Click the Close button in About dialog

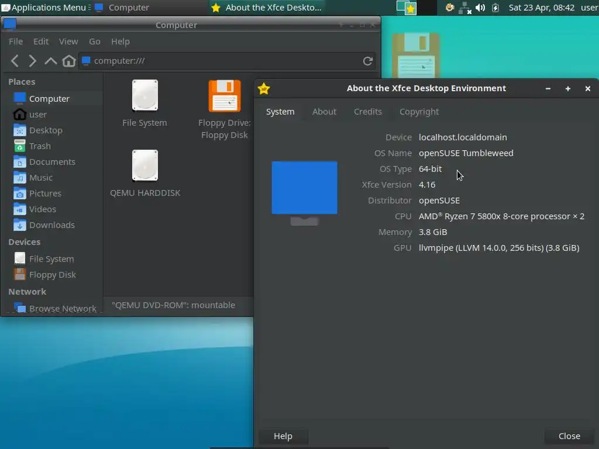coord(569,436)
